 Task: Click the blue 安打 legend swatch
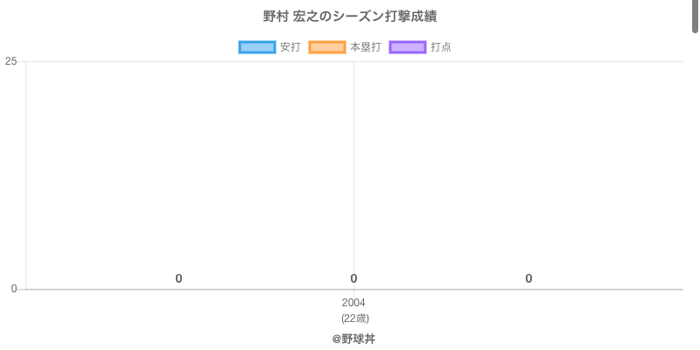coord(256,47)
